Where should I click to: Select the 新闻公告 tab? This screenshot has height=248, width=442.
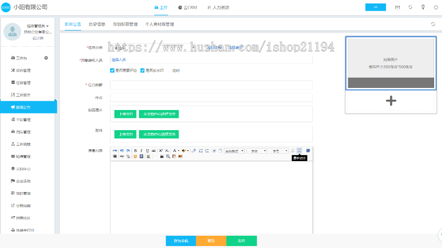73,24
